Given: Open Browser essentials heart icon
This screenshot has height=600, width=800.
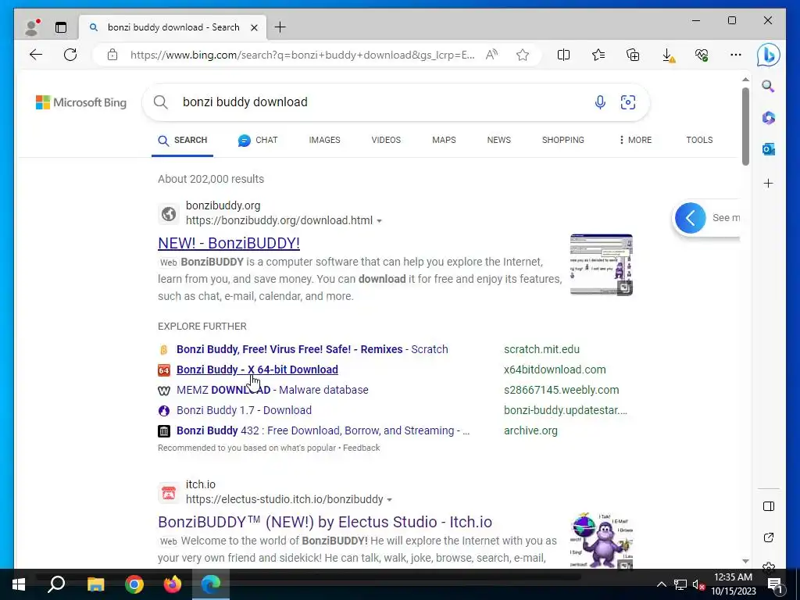Looking at the screenshot, I should [x=702, y=55].
